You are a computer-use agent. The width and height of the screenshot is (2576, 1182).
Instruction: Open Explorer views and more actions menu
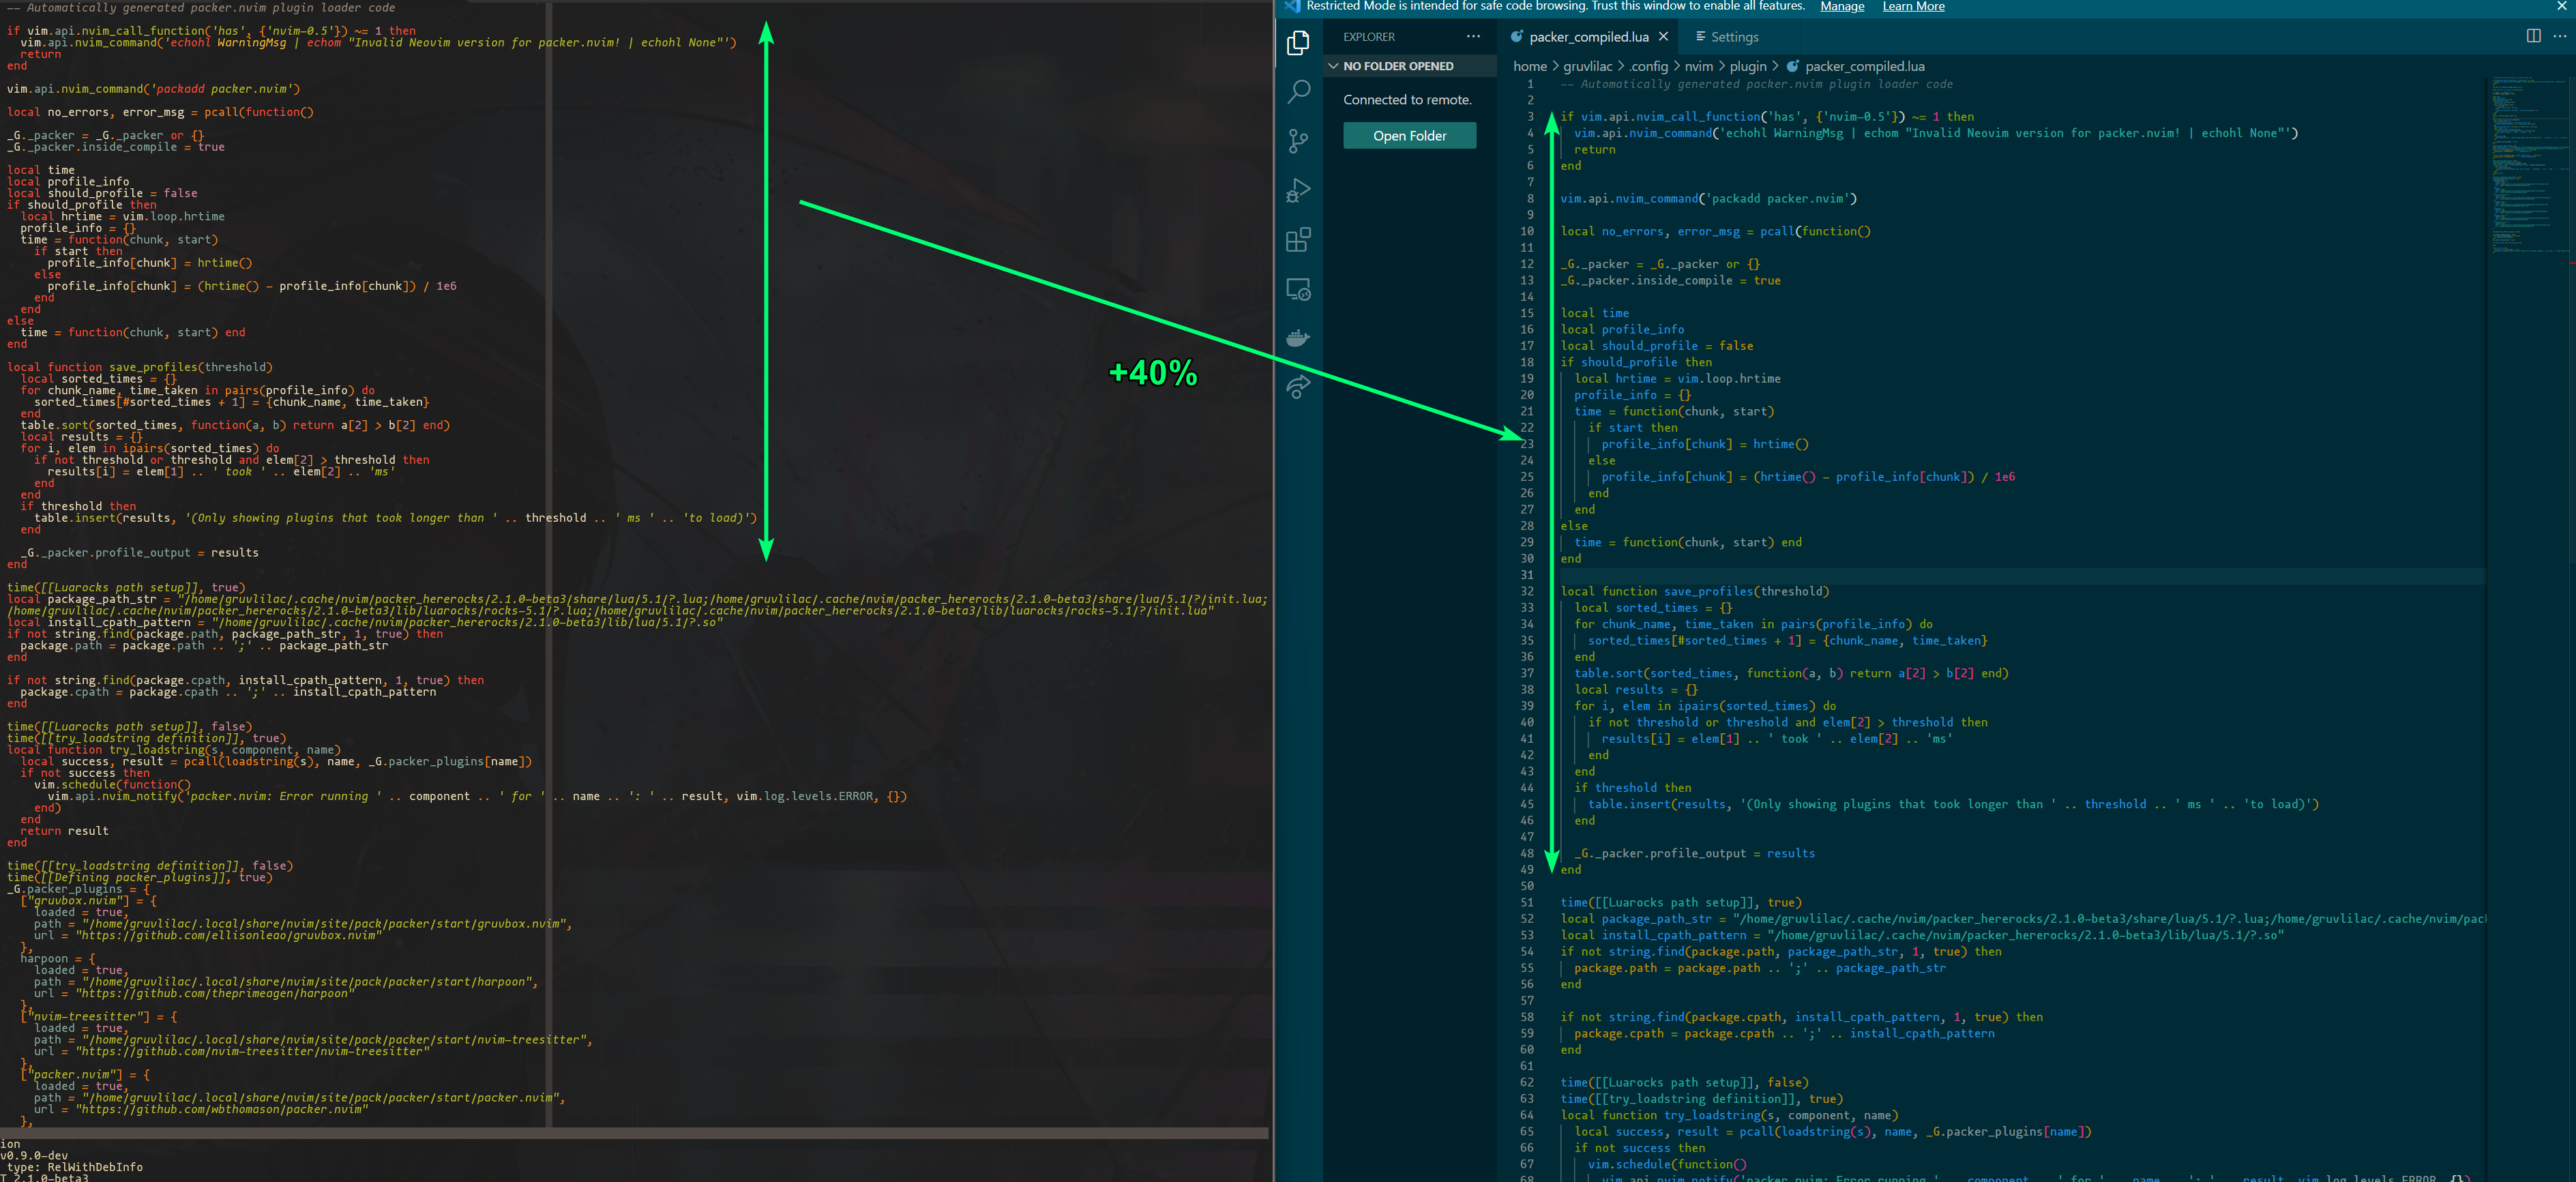click(x=1473, y=36)
